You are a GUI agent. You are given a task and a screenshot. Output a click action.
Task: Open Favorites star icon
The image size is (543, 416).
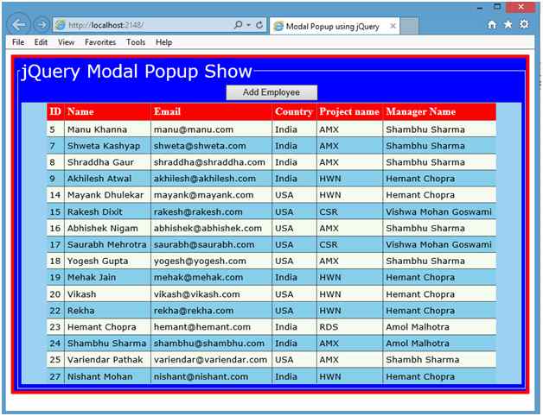click(508, 24)
